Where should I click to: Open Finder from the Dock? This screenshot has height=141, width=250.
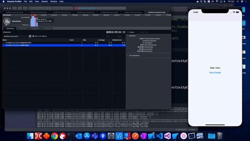point(30,136)
